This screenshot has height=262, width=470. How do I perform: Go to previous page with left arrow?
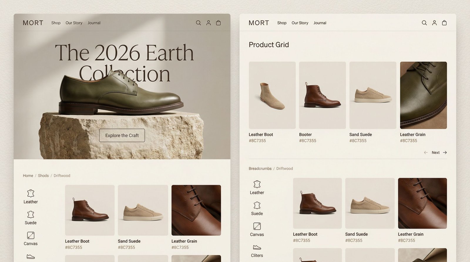(x=426, y=153)
